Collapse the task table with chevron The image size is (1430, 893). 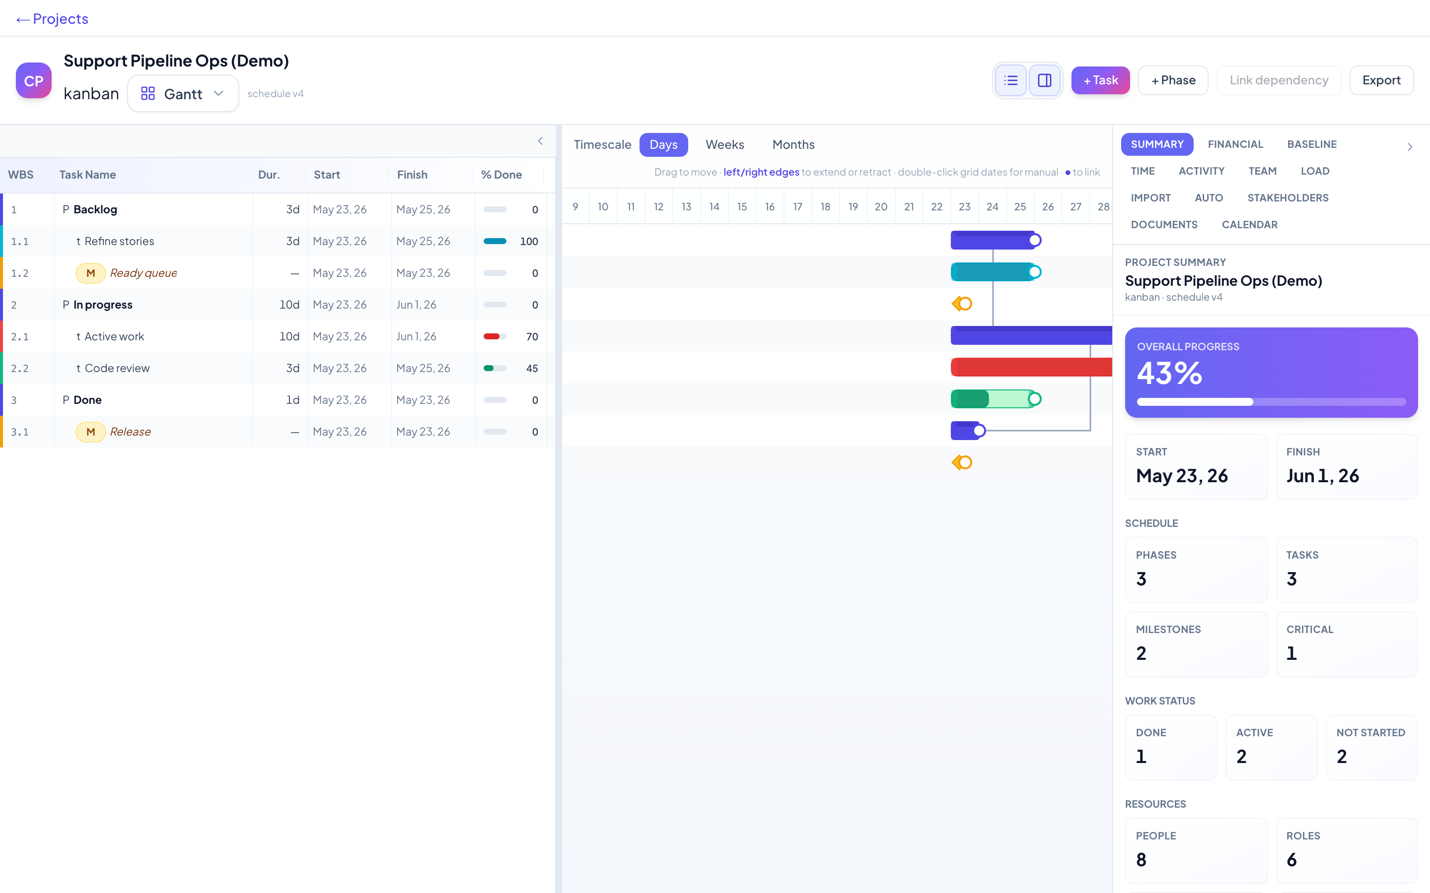(x=540, y=140)
